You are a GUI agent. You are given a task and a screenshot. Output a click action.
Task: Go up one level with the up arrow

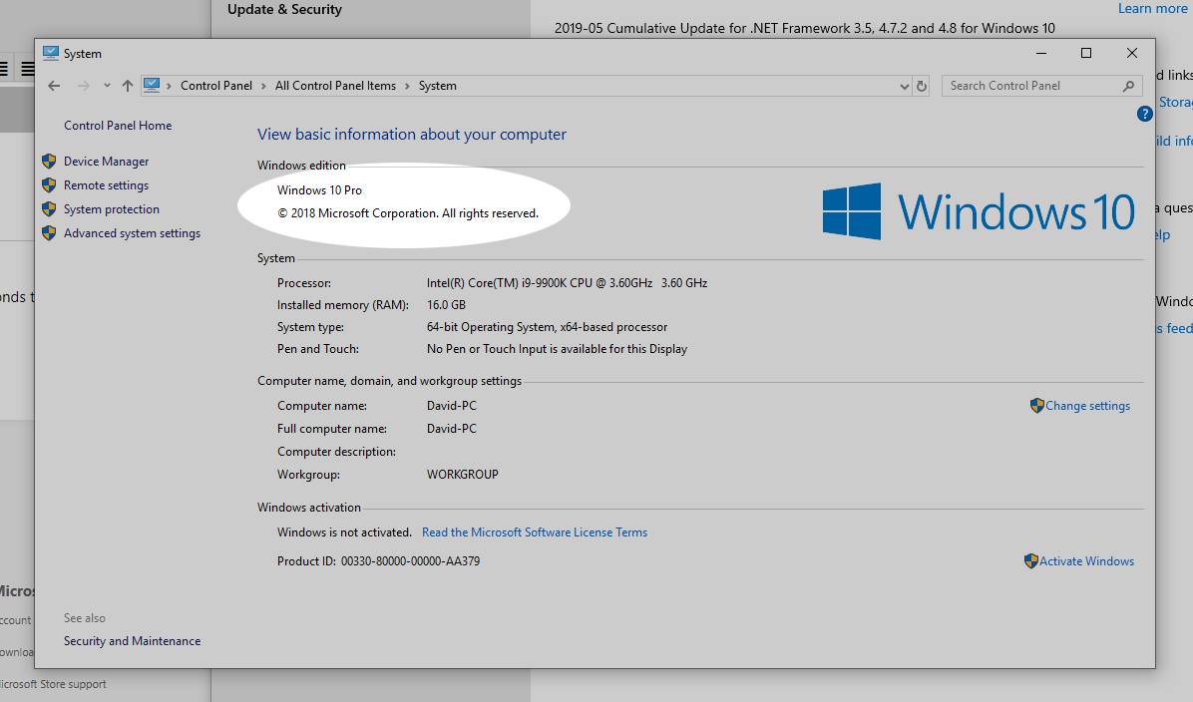(x=128, y=86)
